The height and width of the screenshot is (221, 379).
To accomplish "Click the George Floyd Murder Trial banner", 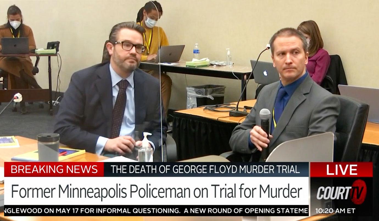I will [x=205, y=169].
